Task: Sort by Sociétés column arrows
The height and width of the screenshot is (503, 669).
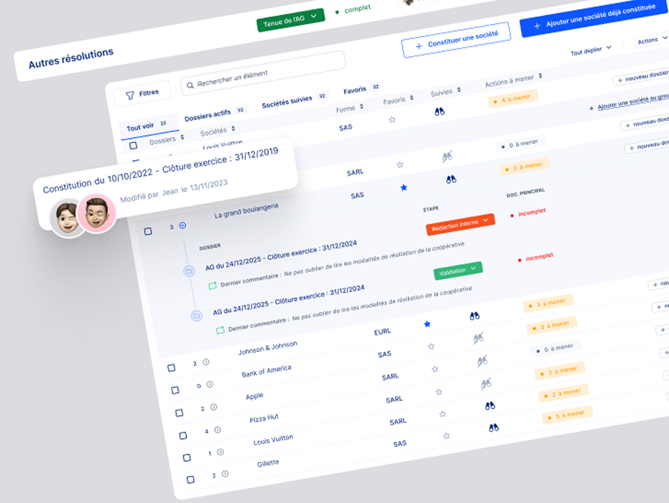Action: pyautogui.click(x=233, y=129)
